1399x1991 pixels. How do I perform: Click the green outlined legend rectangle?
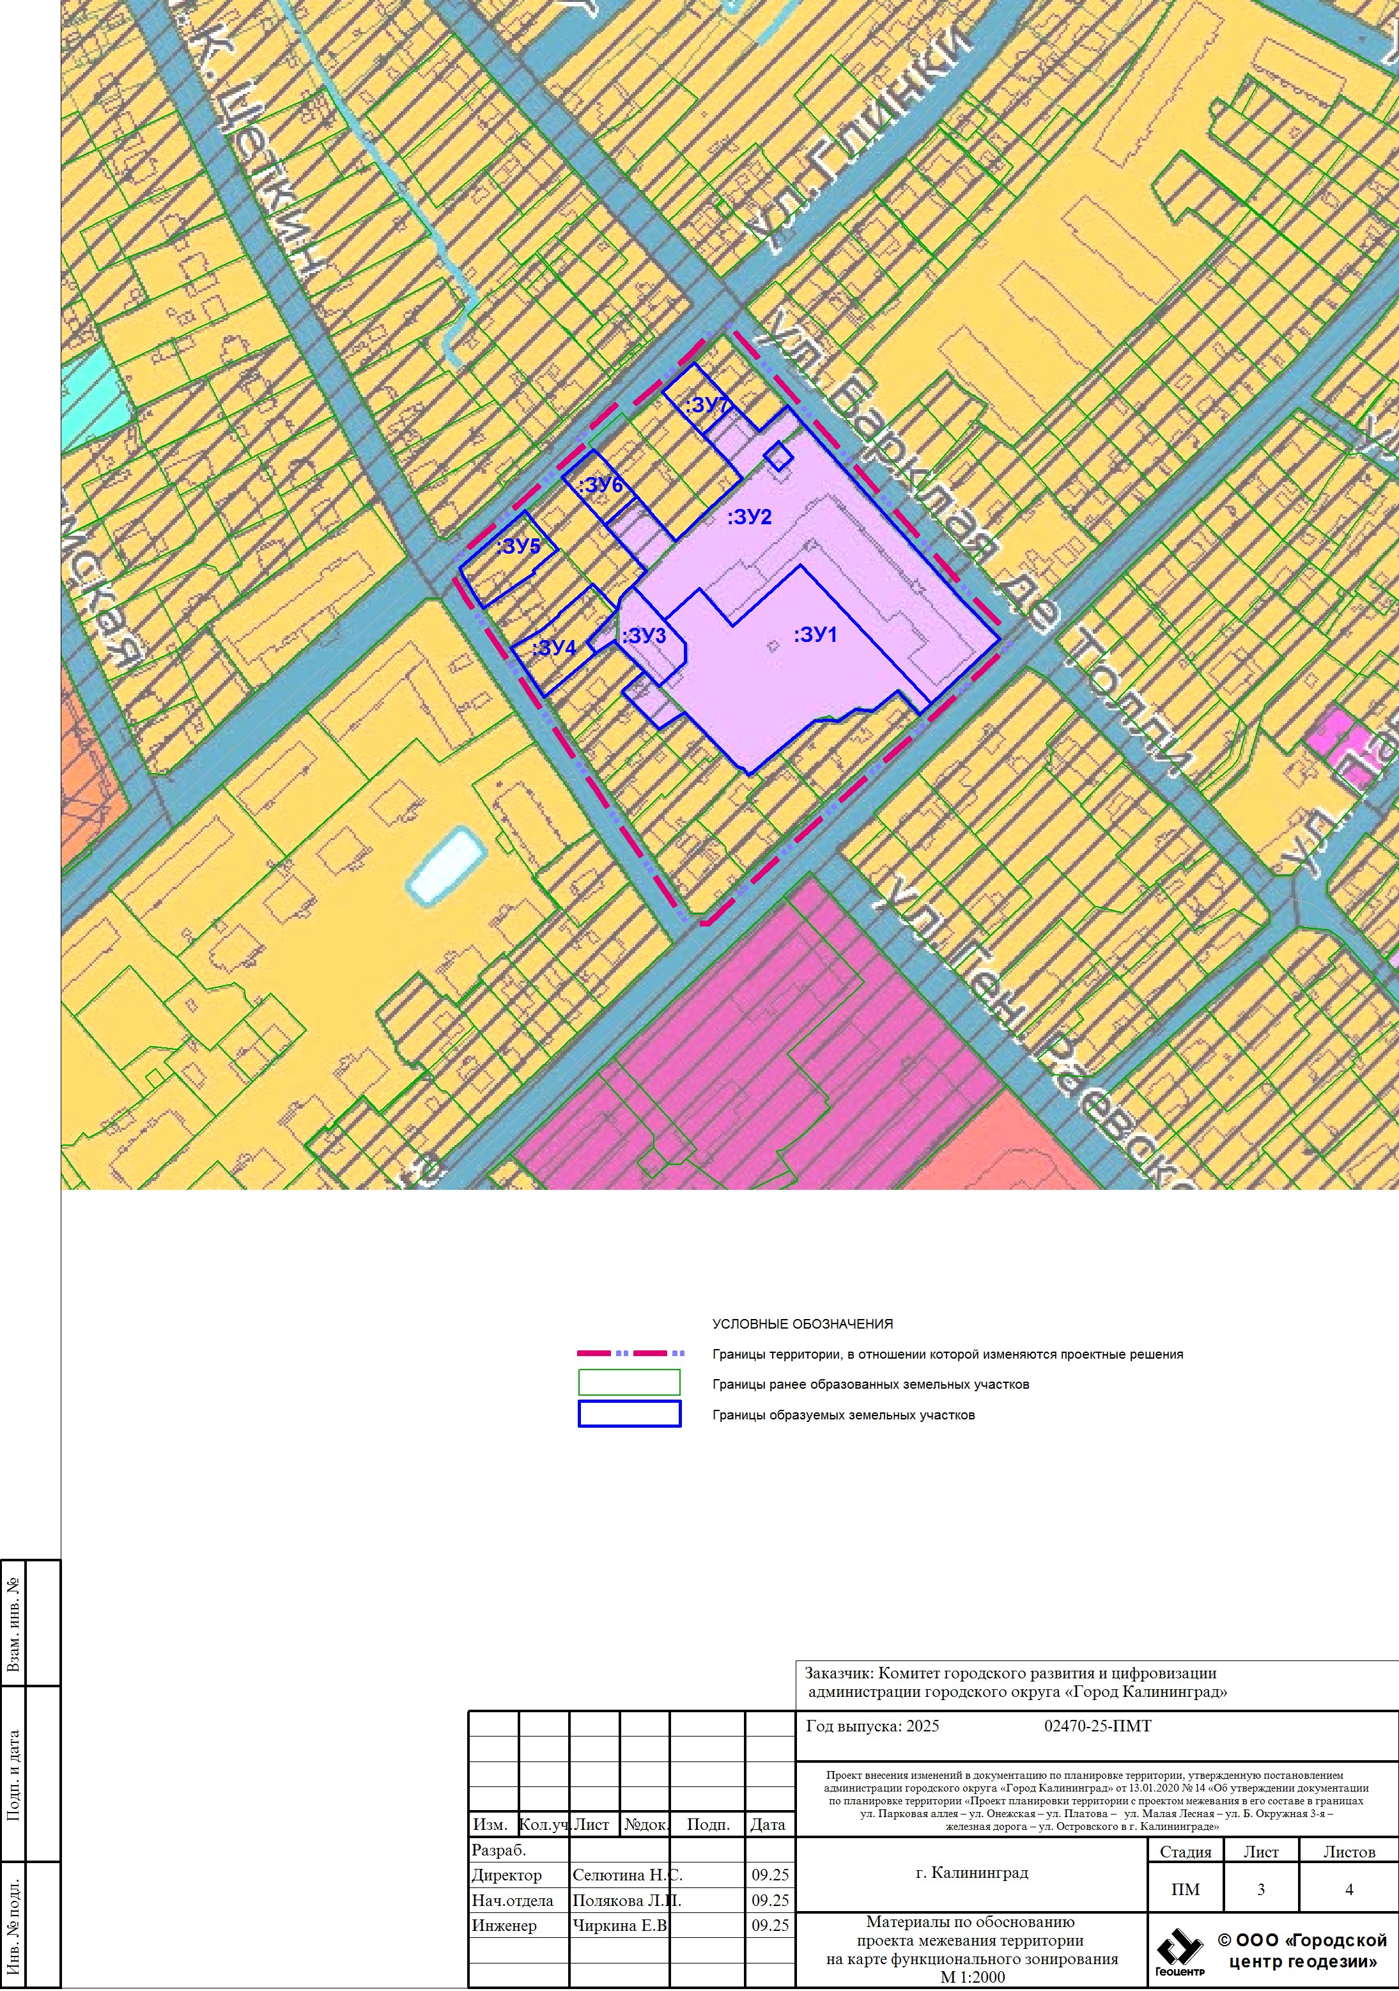(x=630, y=1382)
